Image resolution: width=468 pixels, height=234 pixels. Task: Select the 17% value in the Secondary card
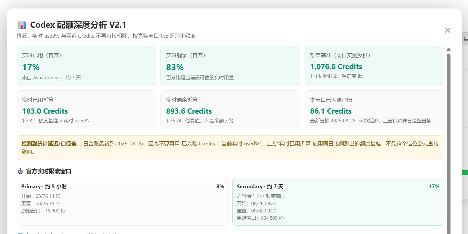coord(434,187)
